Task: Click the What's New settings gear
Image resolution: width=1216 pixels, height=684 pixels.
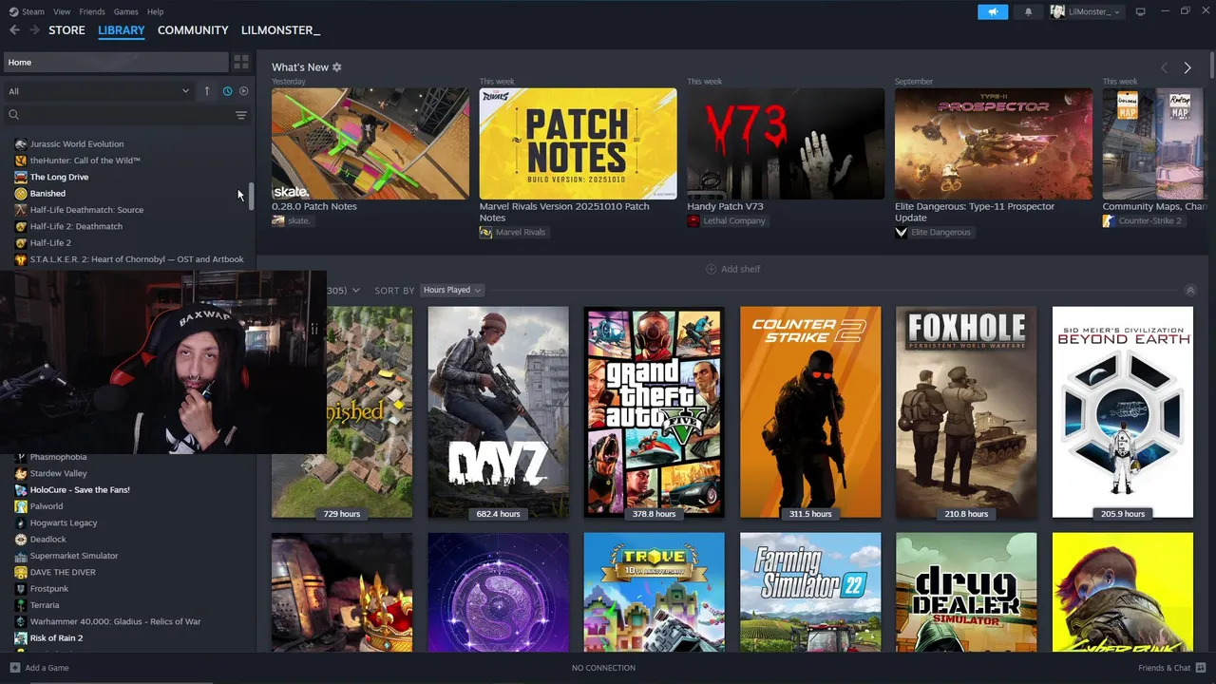Action: click(x=336, y=67)
